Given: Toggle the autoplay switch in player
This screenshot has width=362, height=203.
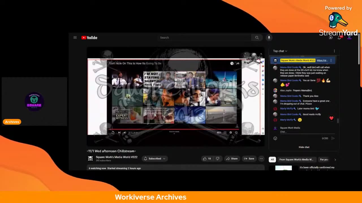Looking at the screenshot, I should pyautogui.click(x=219, y=133).
